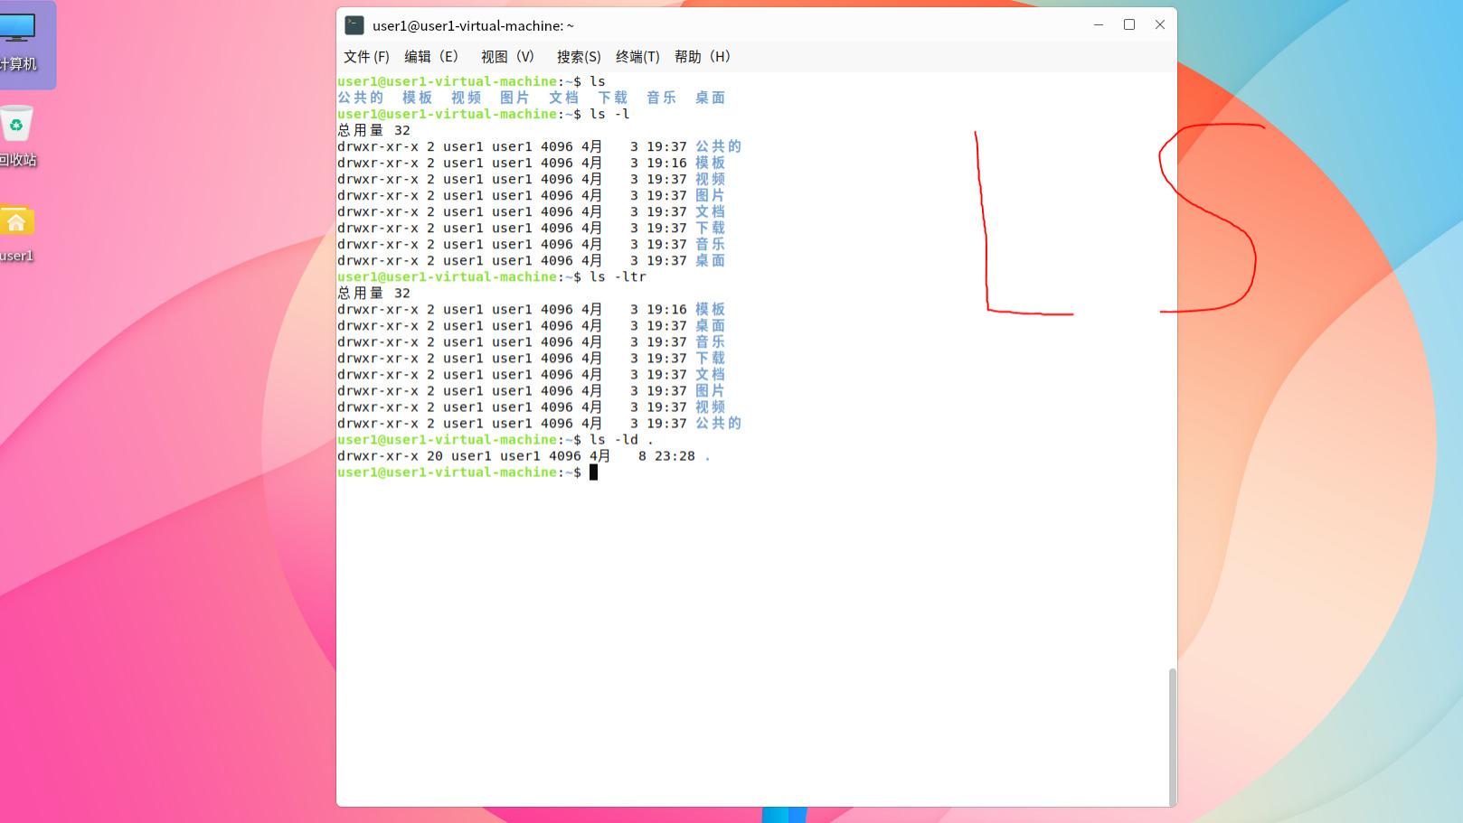The height and width of the screenshot is (823, 1463).
Task: Click the 'ls -ld .' command text
Action: 622,440
